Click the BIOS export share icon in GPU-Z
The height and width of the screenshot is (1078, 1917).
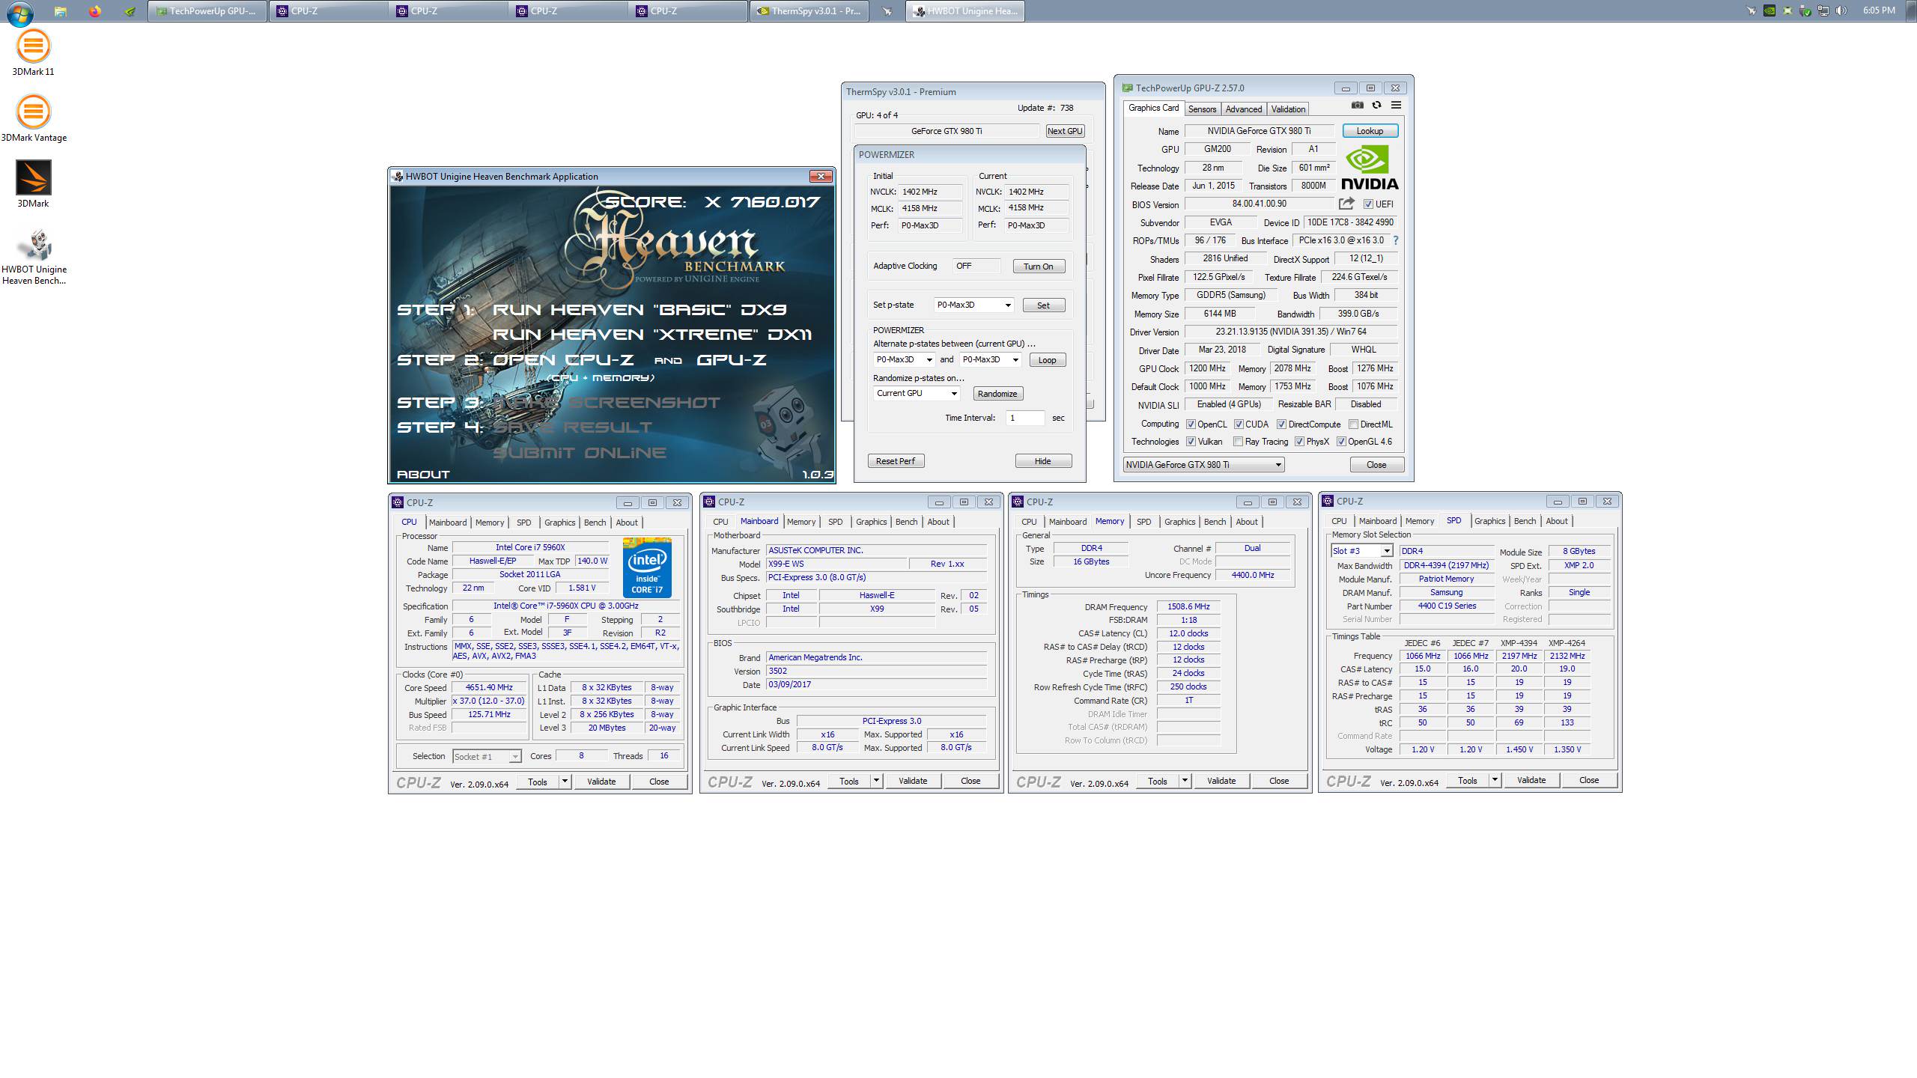pos(1346,204)
